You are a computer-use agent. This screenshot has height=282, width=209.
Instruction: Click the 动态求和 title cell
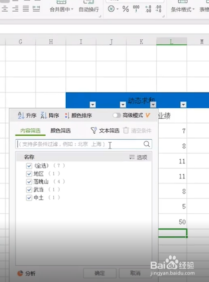(x=142, y=101)
